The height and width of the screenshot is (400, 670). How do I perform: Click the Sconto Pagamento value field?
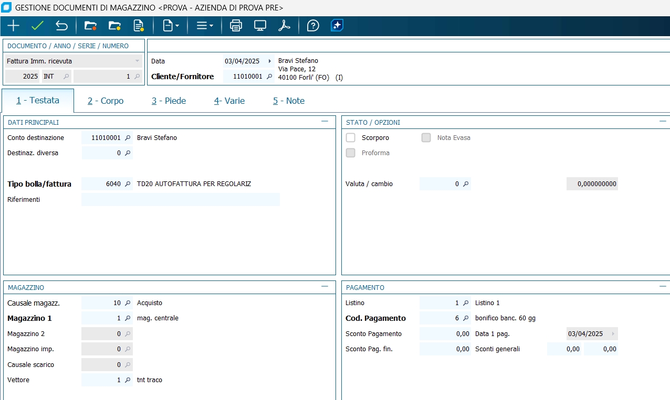[445, 334]
